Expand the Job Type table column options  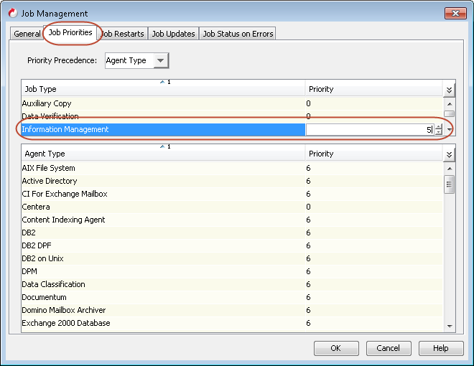[450, 90]
